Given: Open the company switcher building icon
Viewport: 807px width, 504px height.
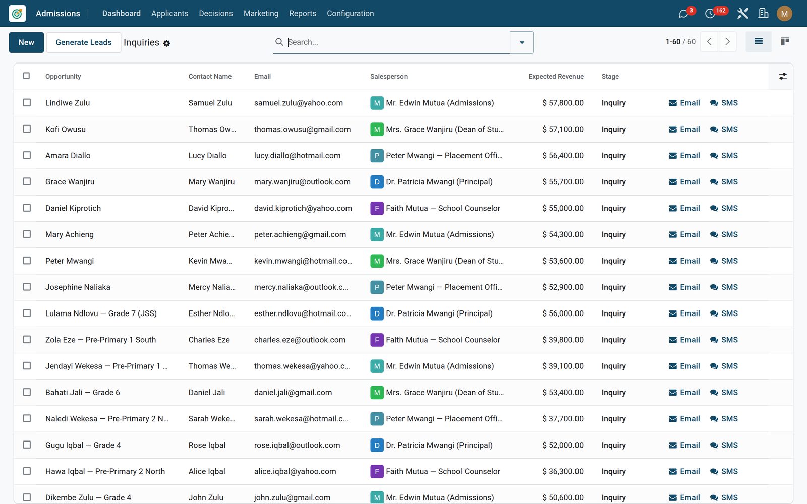Looking at the screenshot, I should [x=764, y=14].
